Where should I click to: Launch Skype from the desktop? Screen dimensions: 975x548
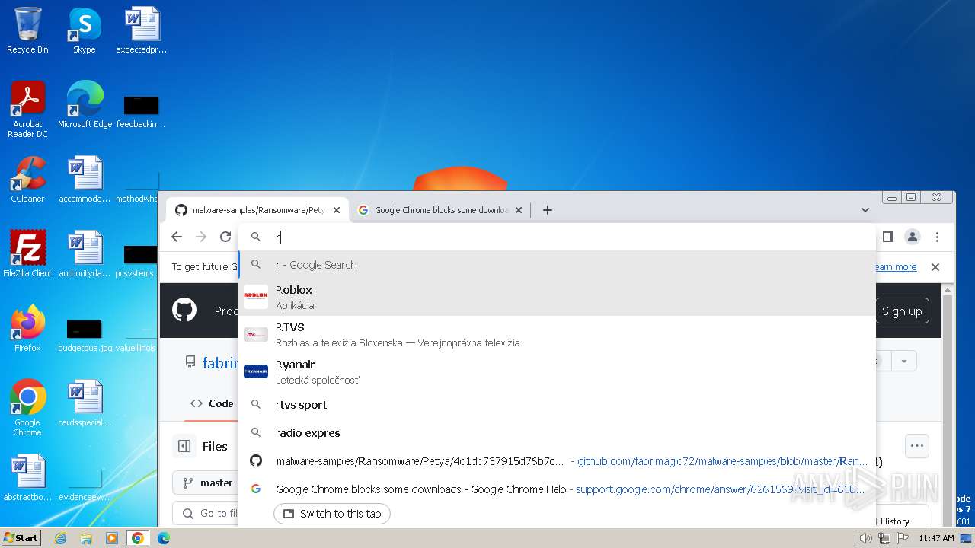pyautogui.click(x=84, y=30)
